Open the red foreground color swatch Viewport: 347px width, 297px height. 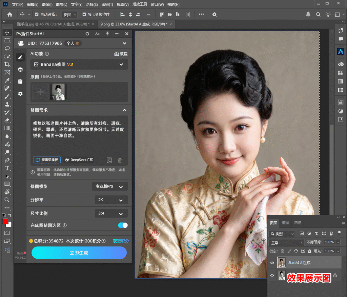coord(5,221)
